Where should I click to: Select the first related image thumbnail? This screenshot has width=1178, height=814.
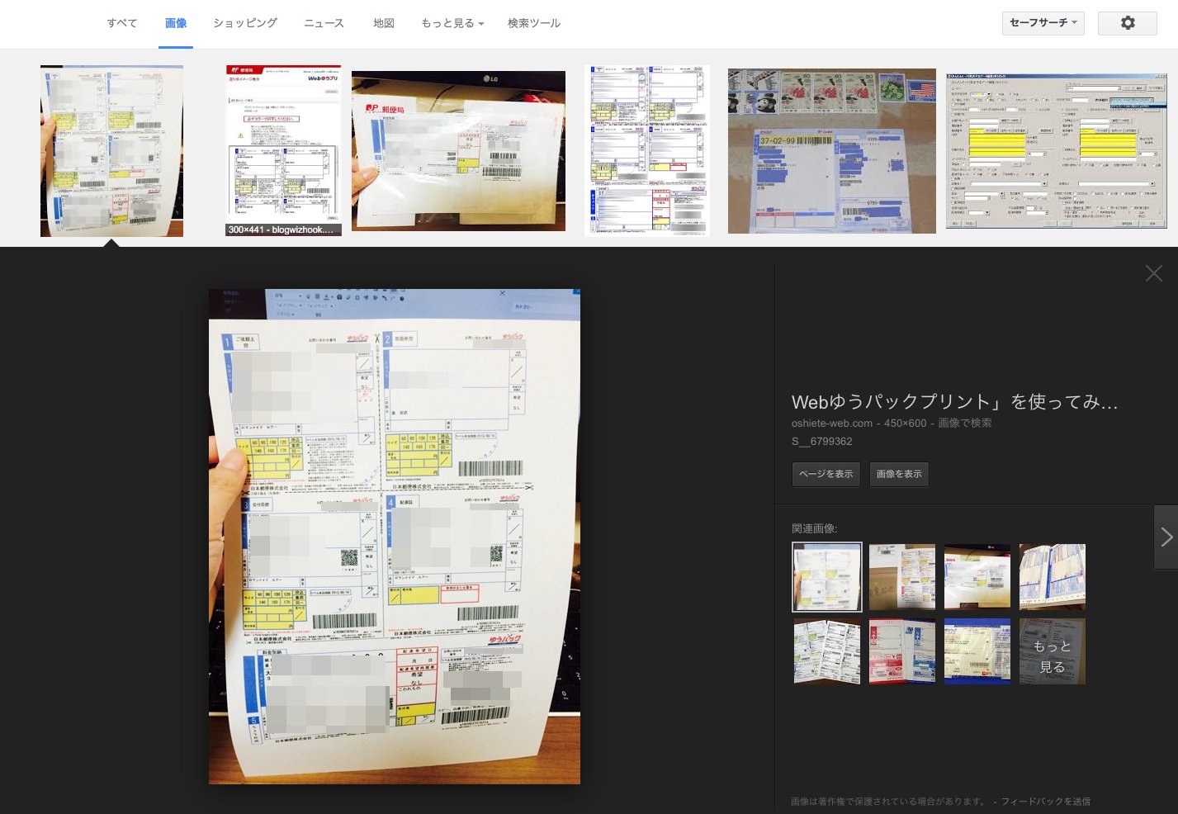pos(827,577)
